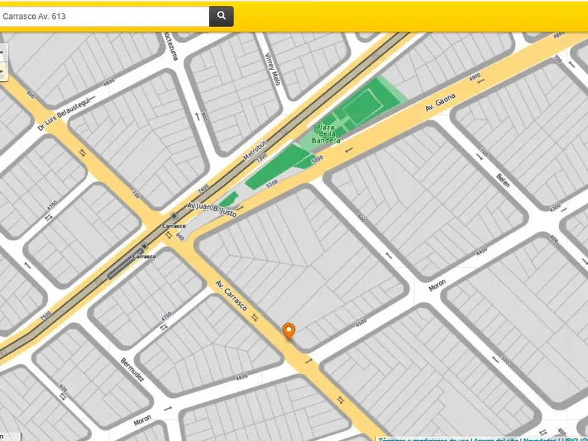The image size is (588, 441).
Task: Click the Virrey Melo street label
Action: click(272, 69)
